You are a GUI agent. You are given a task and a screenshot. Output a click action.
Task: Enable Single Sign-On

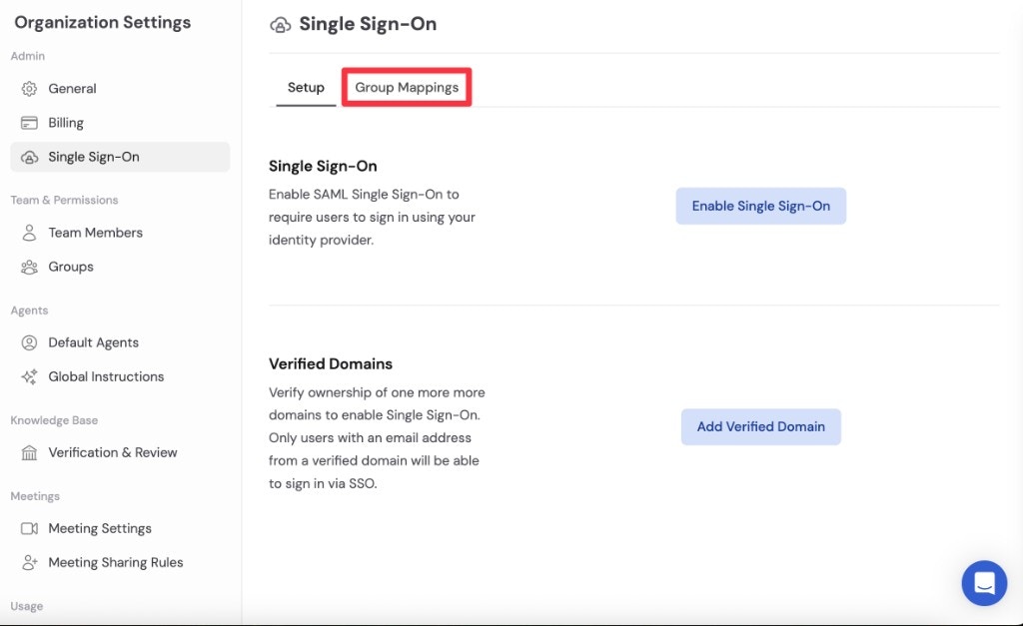(760, 205)
